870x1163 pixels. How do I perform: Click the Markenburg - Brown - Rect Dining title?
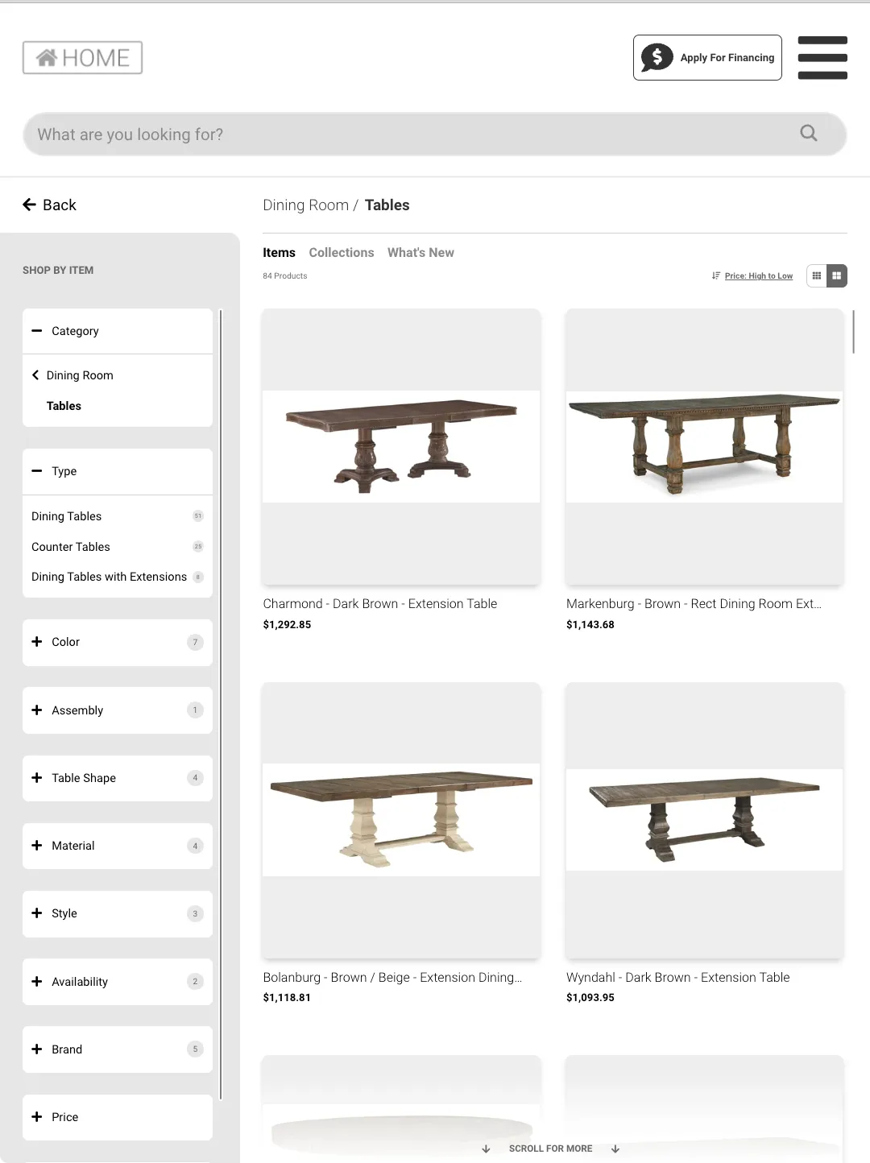(694, 604)
